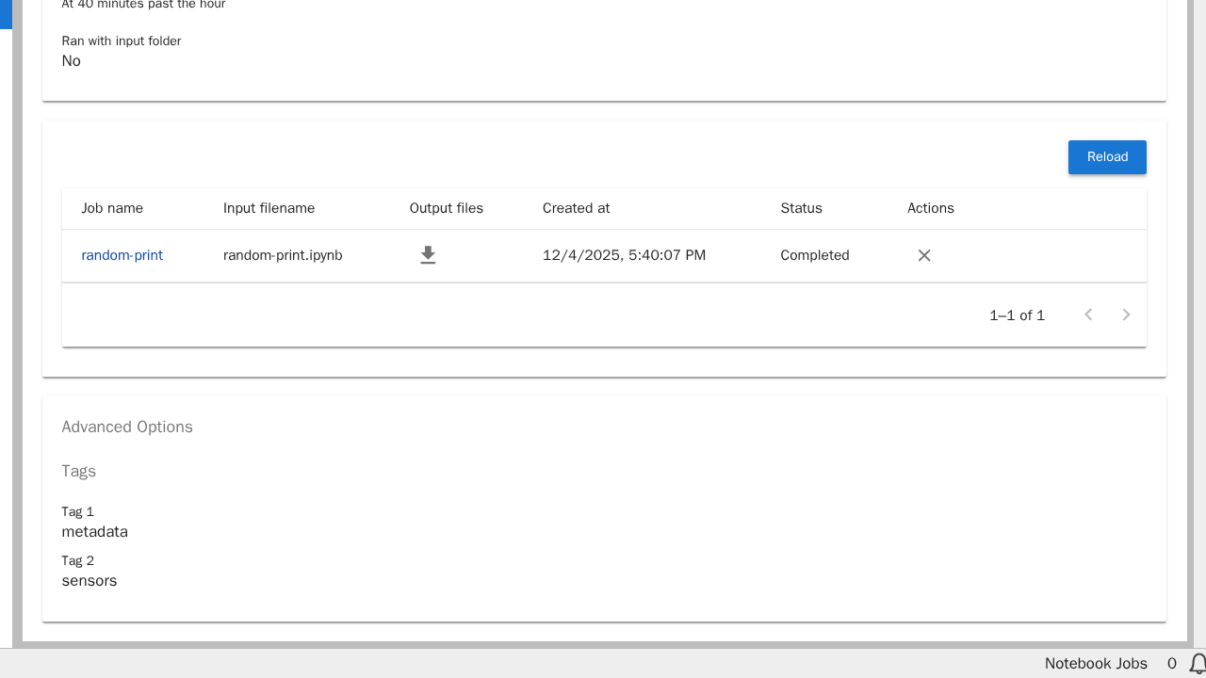Image resolution: width=1206 pixels, height=678 pixels.
Task: Click the Completed status cell
Action: pos(814,255)
